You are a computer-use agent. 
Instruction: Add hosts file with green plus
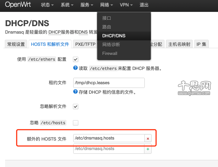(148, 149)
